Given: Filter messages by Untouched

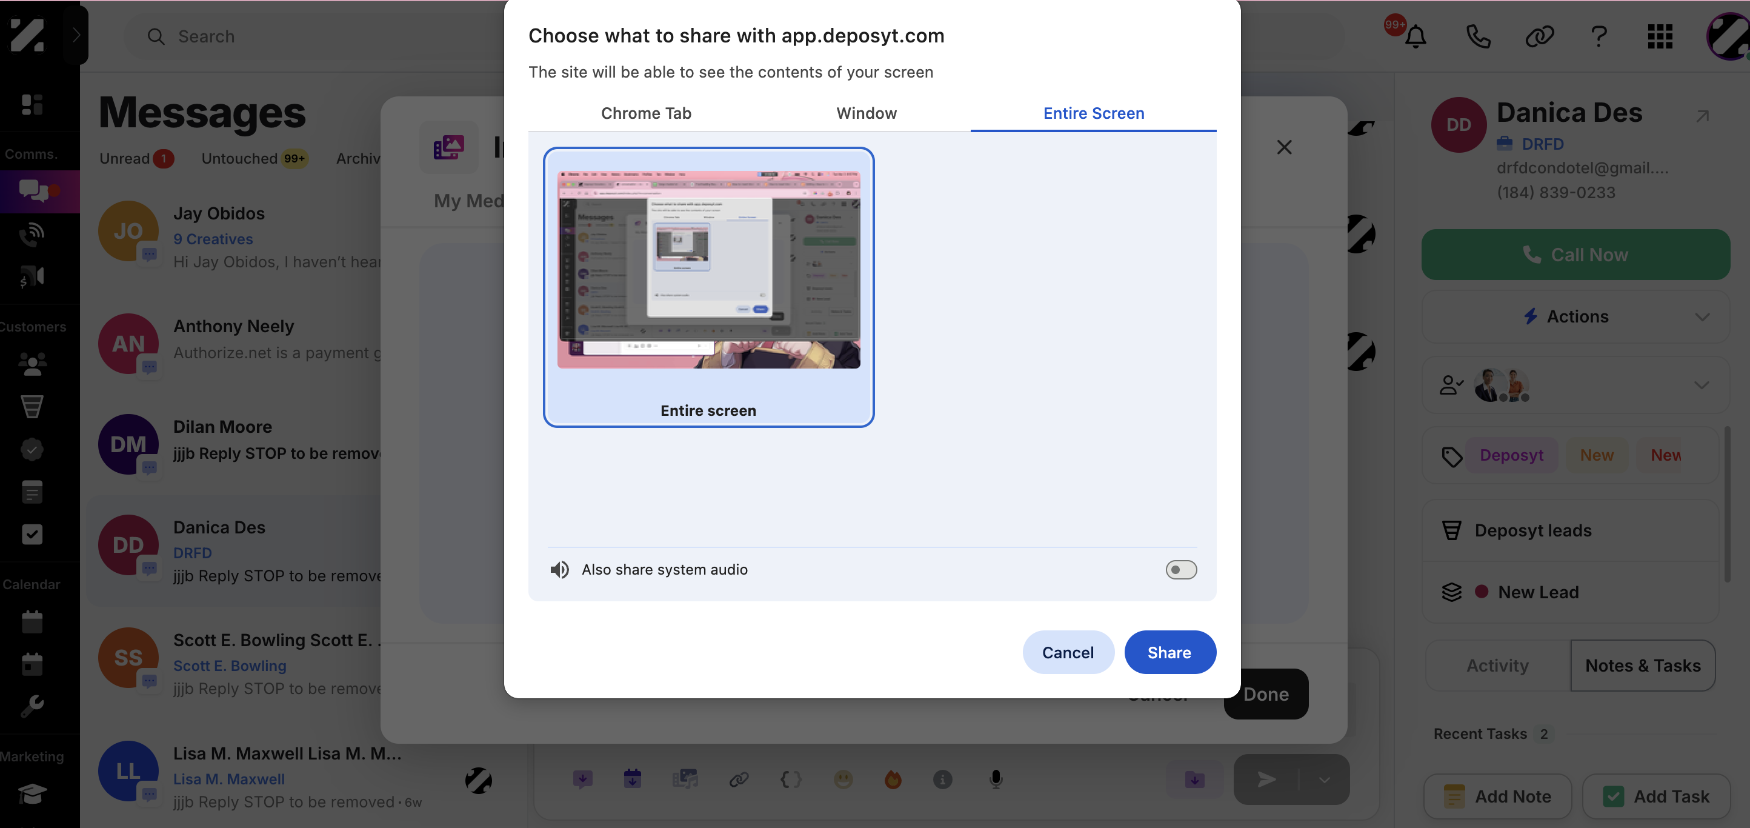Looking at the screenshot, I should click(x=255, y=158).
